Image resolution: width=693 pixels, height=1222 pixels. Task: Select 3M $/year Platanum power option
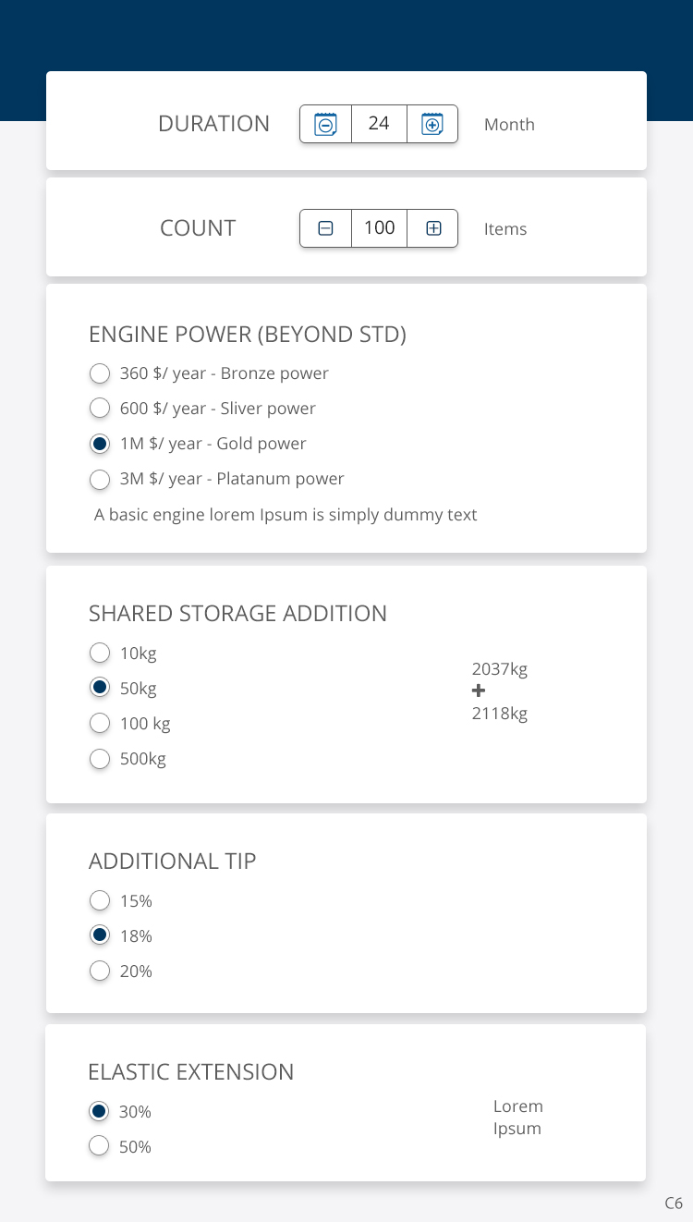[x=100, y=480]
